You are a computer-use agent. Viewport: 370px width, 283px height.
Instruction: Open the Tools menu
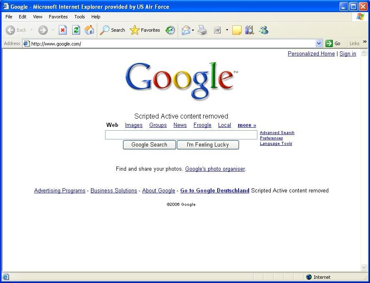pos(79,17)
